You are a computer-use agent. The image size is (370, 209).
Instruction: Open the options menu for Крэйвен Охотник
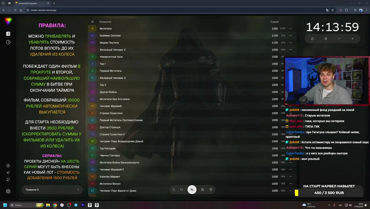[291, 35]
